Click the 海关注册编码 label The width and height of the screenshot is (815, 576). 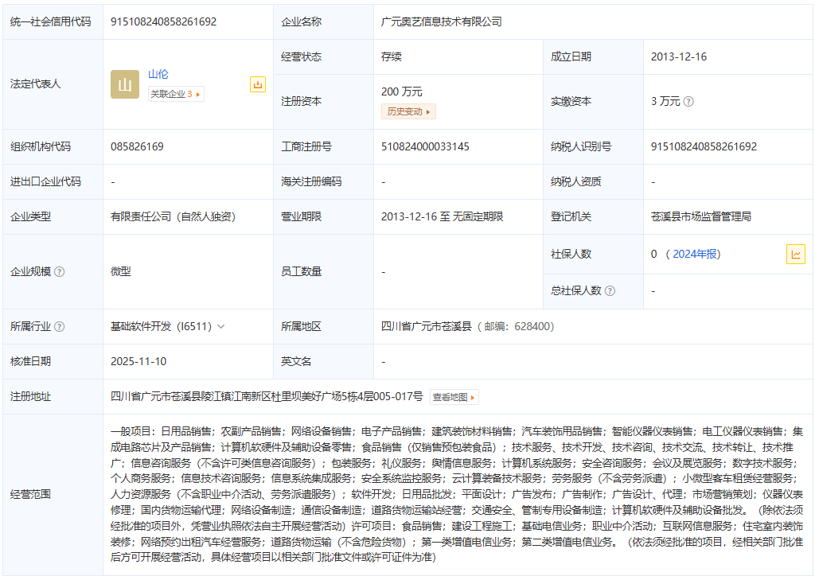click(311, 181)
